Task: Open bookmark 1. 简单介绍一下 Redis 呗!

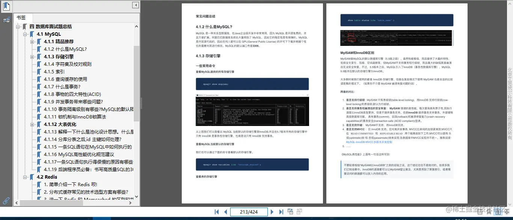Action: (x=71, y=185)
